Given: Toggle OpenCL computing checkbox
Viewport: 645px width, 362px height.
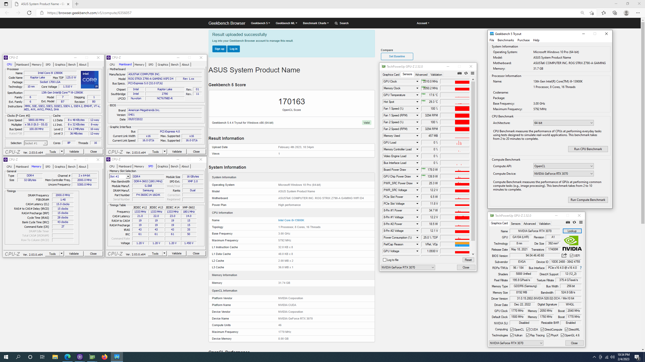Looking at the screenshot, I should click(x=512, y=330).
